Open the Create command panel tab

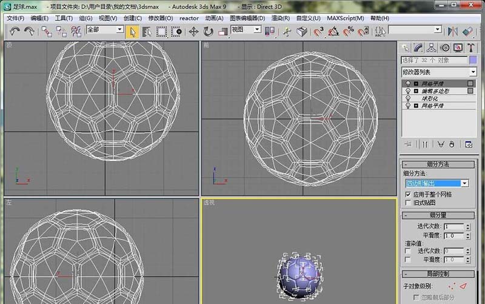click(405, 48)
